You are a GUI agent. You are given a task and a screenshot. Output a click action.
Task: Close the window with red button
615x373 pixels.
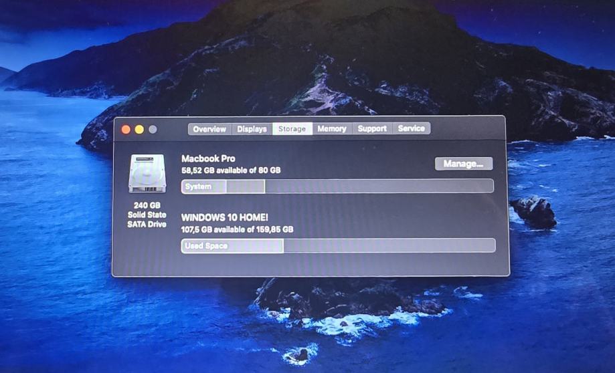(x=126, y=130)
